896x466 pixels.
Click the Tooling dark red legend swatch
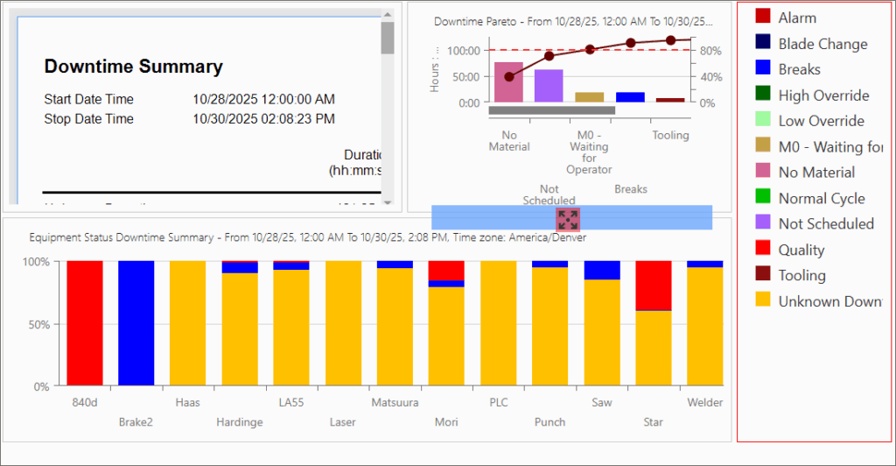point(763,275)
